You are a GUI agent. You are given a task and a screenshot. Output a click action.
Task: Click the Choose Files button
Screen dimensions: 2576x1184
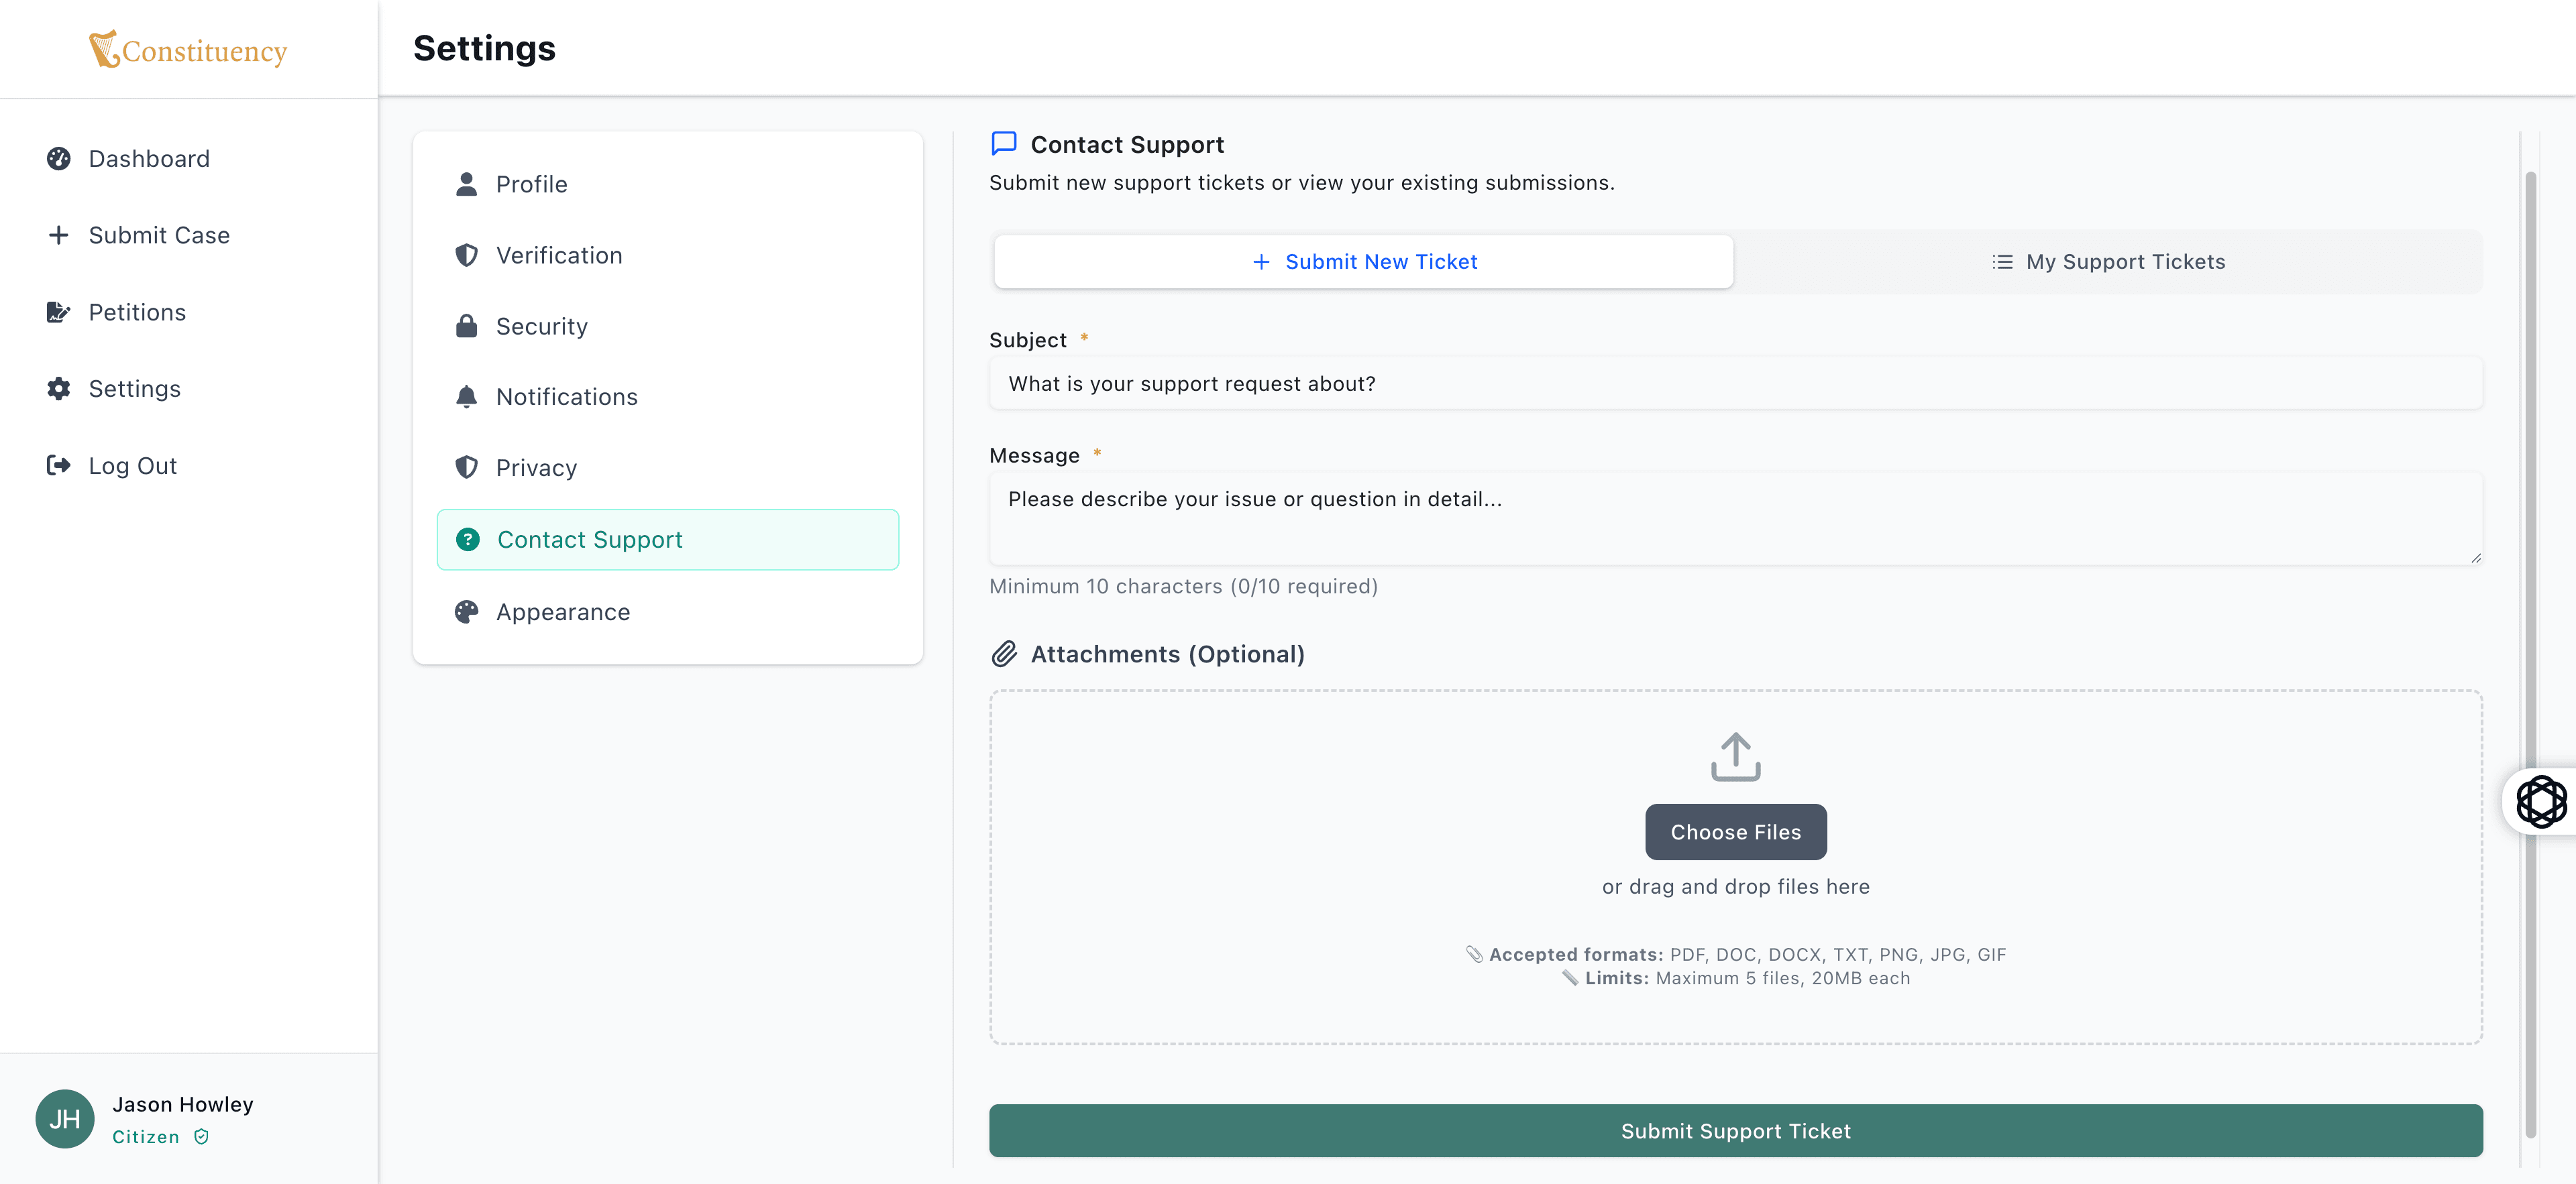[1735, 831]
